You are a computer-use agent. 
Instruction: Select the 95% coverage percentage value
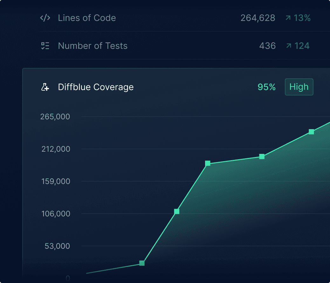pyautogui.click(x=266, y=87)
